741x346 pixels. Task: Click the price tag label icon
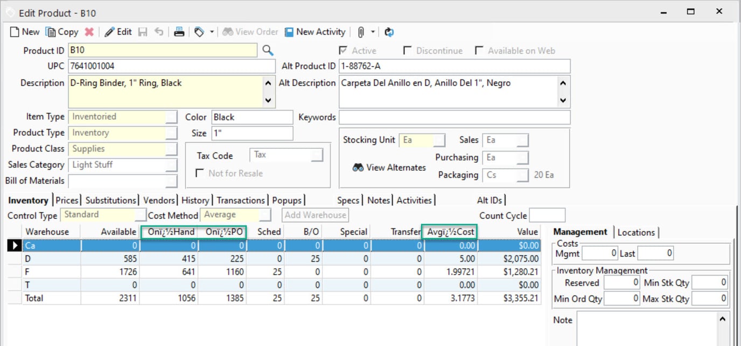(x=199, y=32)
